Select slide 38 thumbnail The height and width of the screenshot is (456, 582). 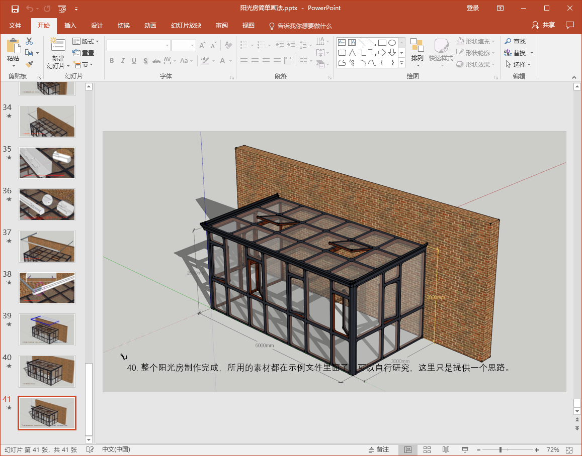point(47,288)
